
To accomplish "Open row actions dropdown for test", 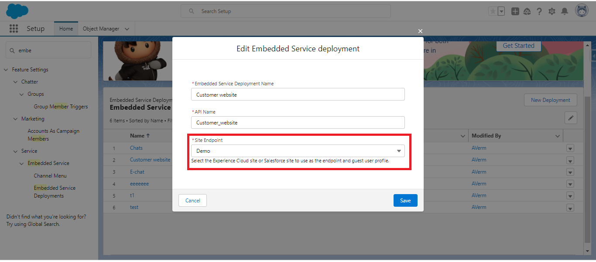I will [570, 208].
